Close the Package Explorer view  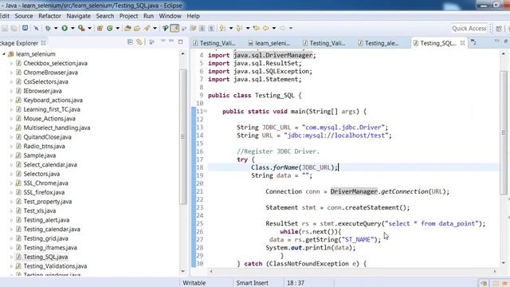43,43
